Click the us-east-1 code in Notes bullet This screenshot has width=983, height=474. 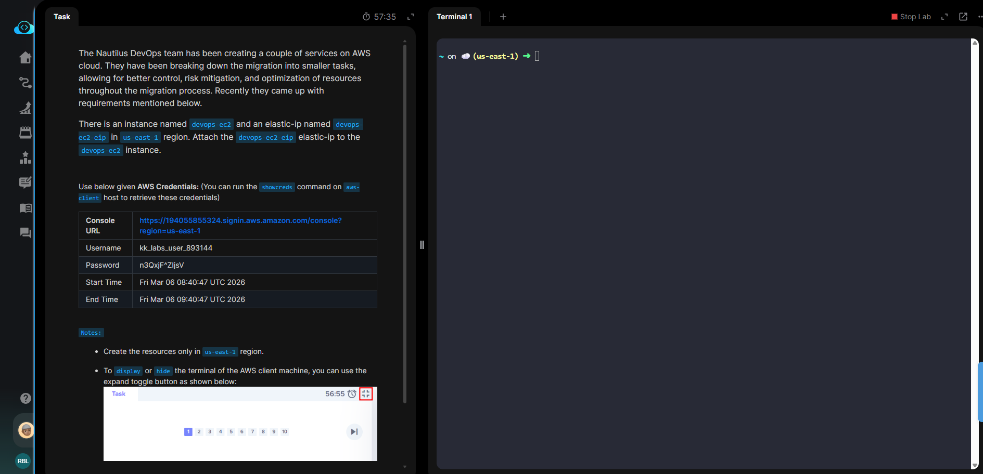(x=220, y=352)
